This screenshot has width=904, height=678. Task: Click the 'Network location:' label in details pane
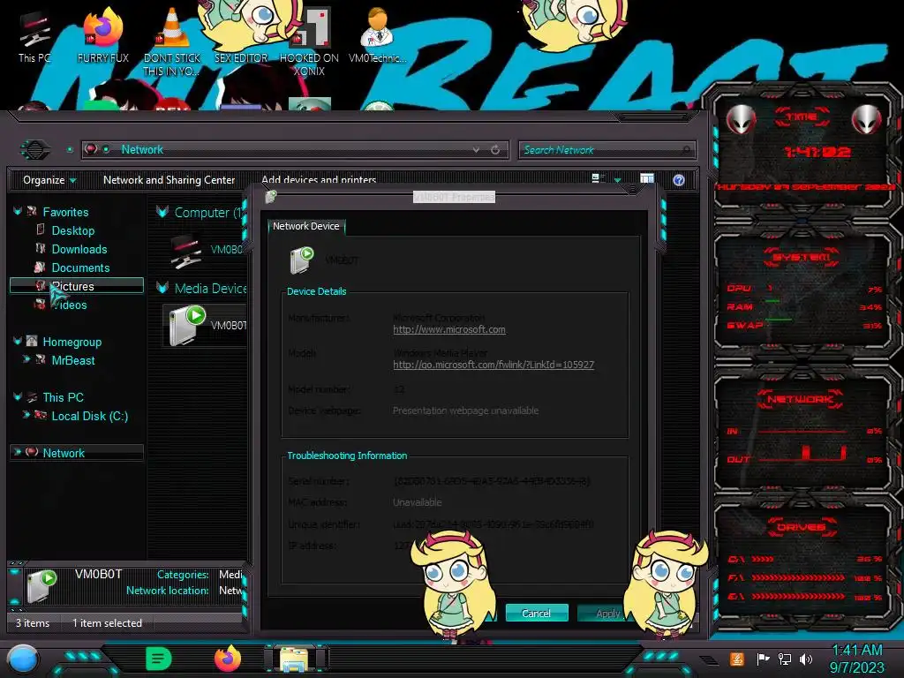[167, 591]
